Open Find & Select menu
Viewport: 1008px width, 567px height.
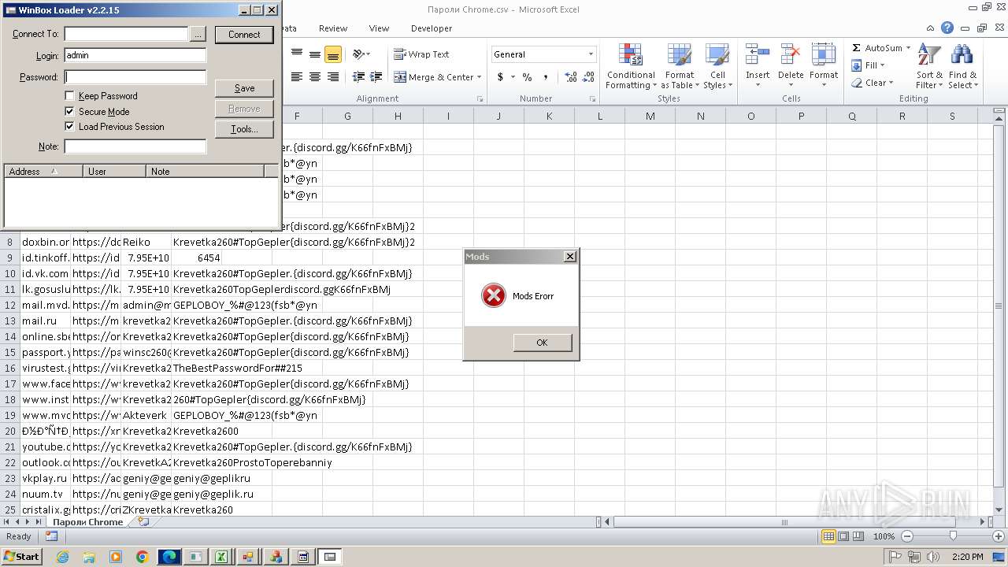(x=962, y=67)
